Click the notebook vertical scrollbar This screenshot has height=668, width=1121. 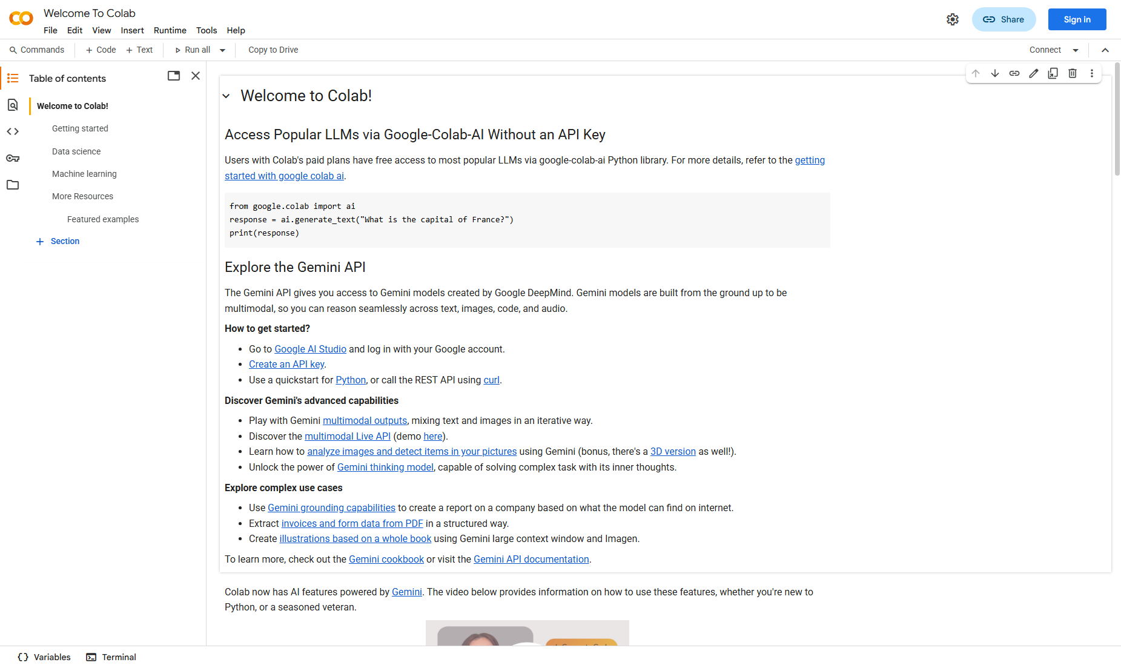click(x=1117, y=119)
